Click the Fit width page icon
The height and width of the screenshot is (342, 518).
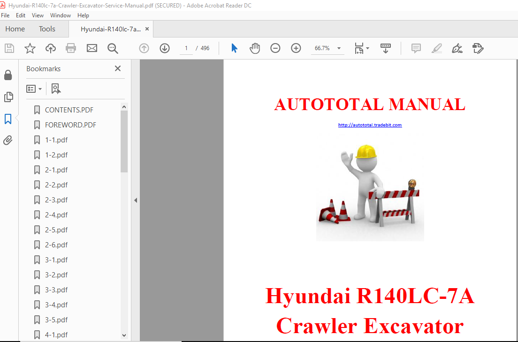[359, 48]
